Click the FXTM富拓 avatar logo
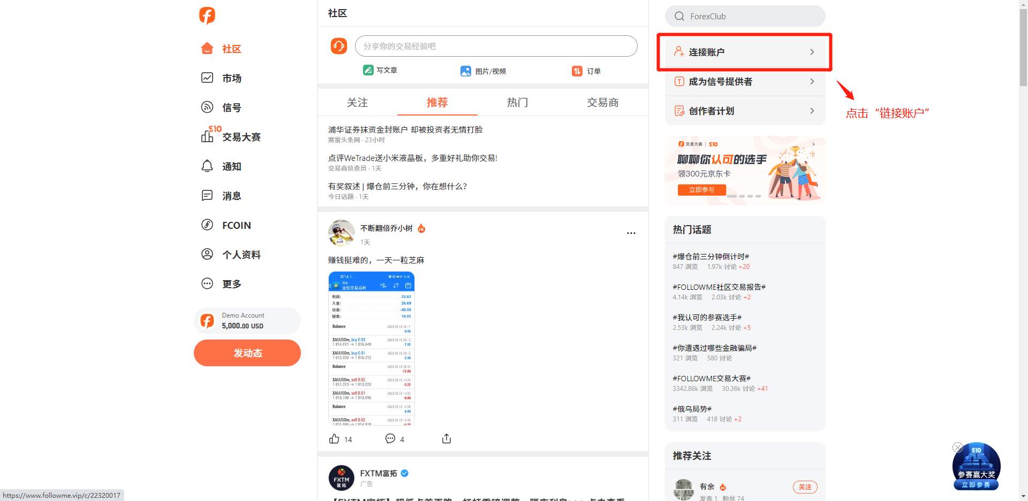Screen dimensions: 1028x501 (341, 478)
